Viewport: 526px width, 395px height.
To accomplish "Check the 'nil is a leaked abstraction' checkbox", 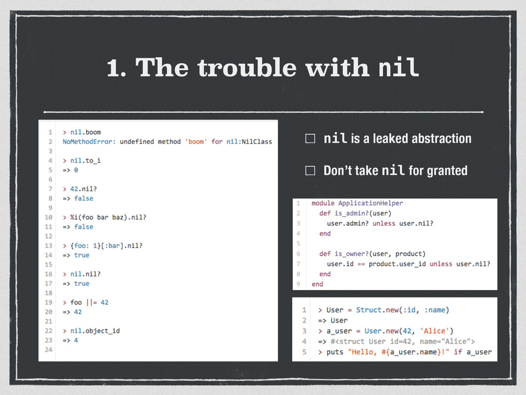I will [x=310, y=138].
